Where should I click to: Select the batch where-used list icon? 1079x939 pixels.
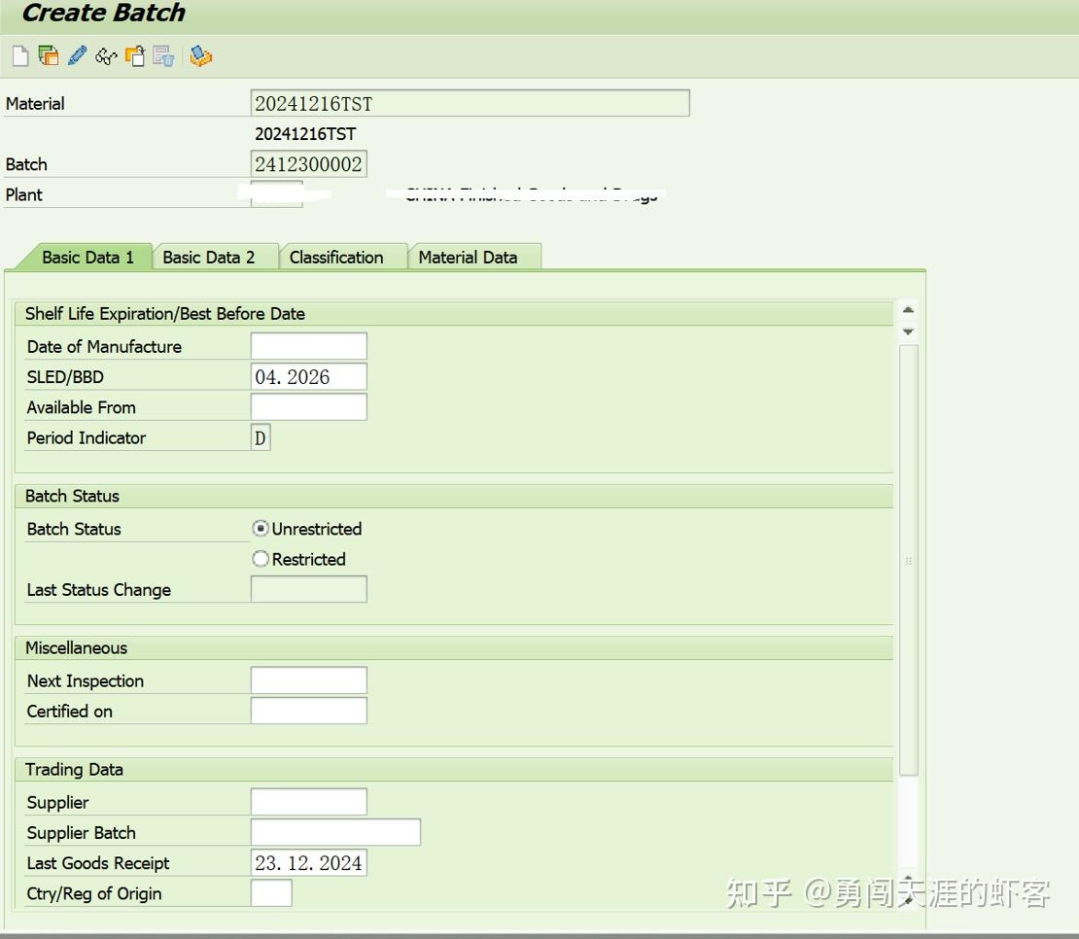(201, 55)
